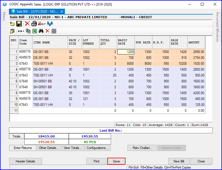Click the grid layout icon
This screenshot has height=170, width=222.
pos(54,31)
